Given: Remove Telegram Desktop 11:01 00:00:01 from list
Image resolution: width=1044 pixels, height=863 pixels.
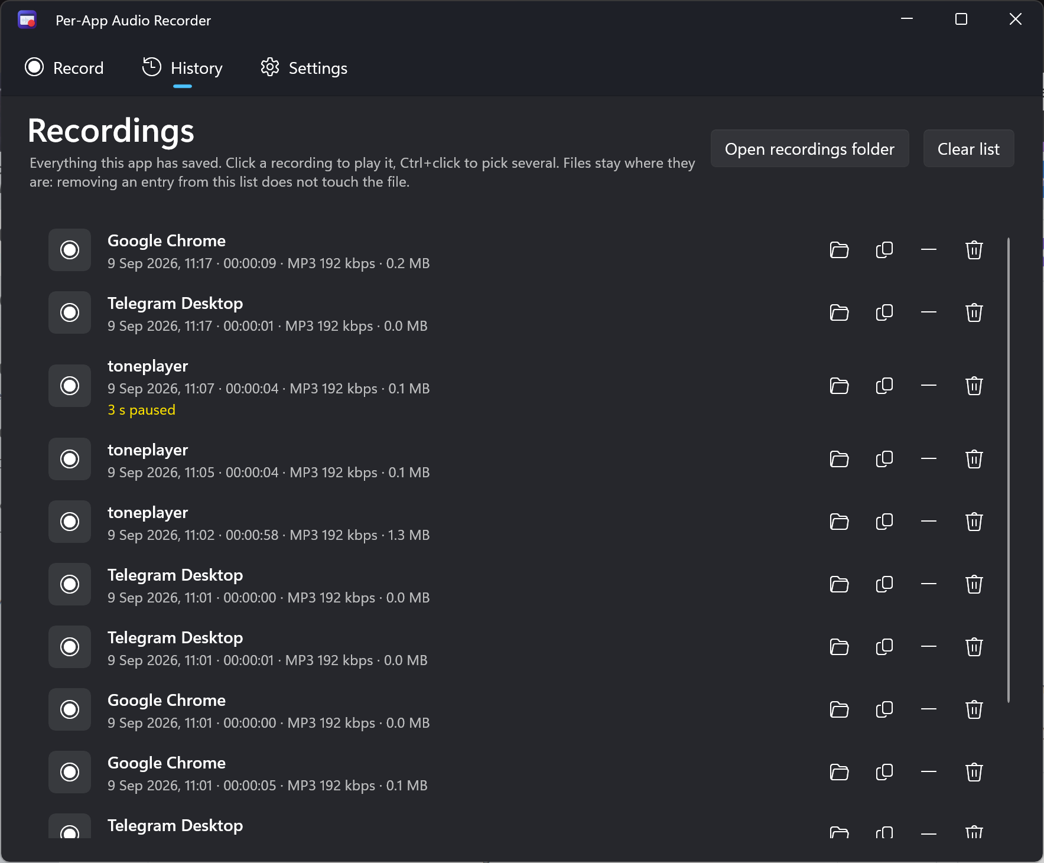Looking at the screenshot, I should [x=929, y=647].
